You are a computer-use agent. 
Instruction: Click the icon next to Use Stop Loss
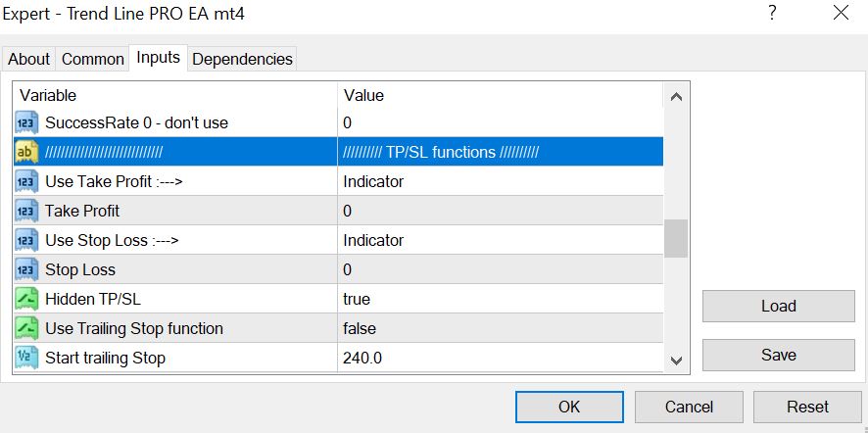coord(26,240)
